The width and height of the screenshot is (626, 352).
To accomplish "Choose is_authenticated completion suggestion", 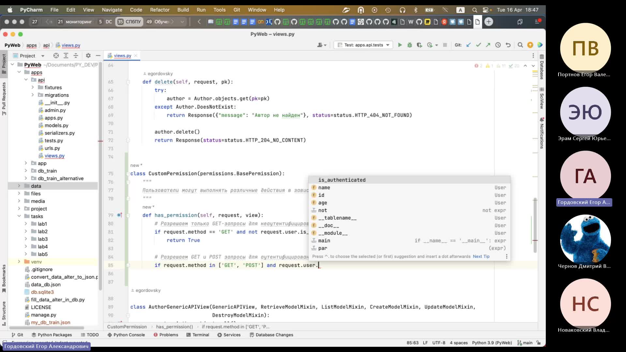I will click(x=409, y=180).
